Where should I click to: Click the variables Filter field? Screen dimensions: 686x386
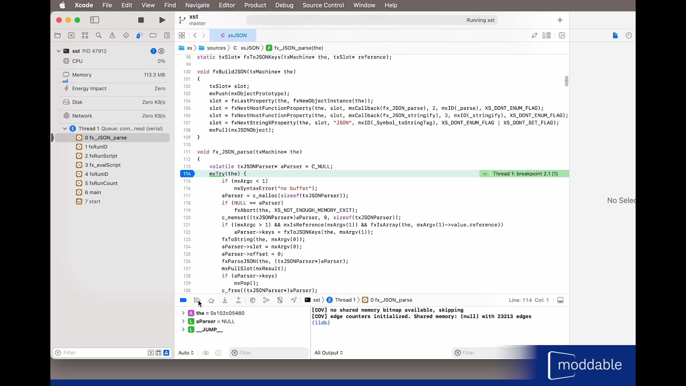(x=269, y=353)
